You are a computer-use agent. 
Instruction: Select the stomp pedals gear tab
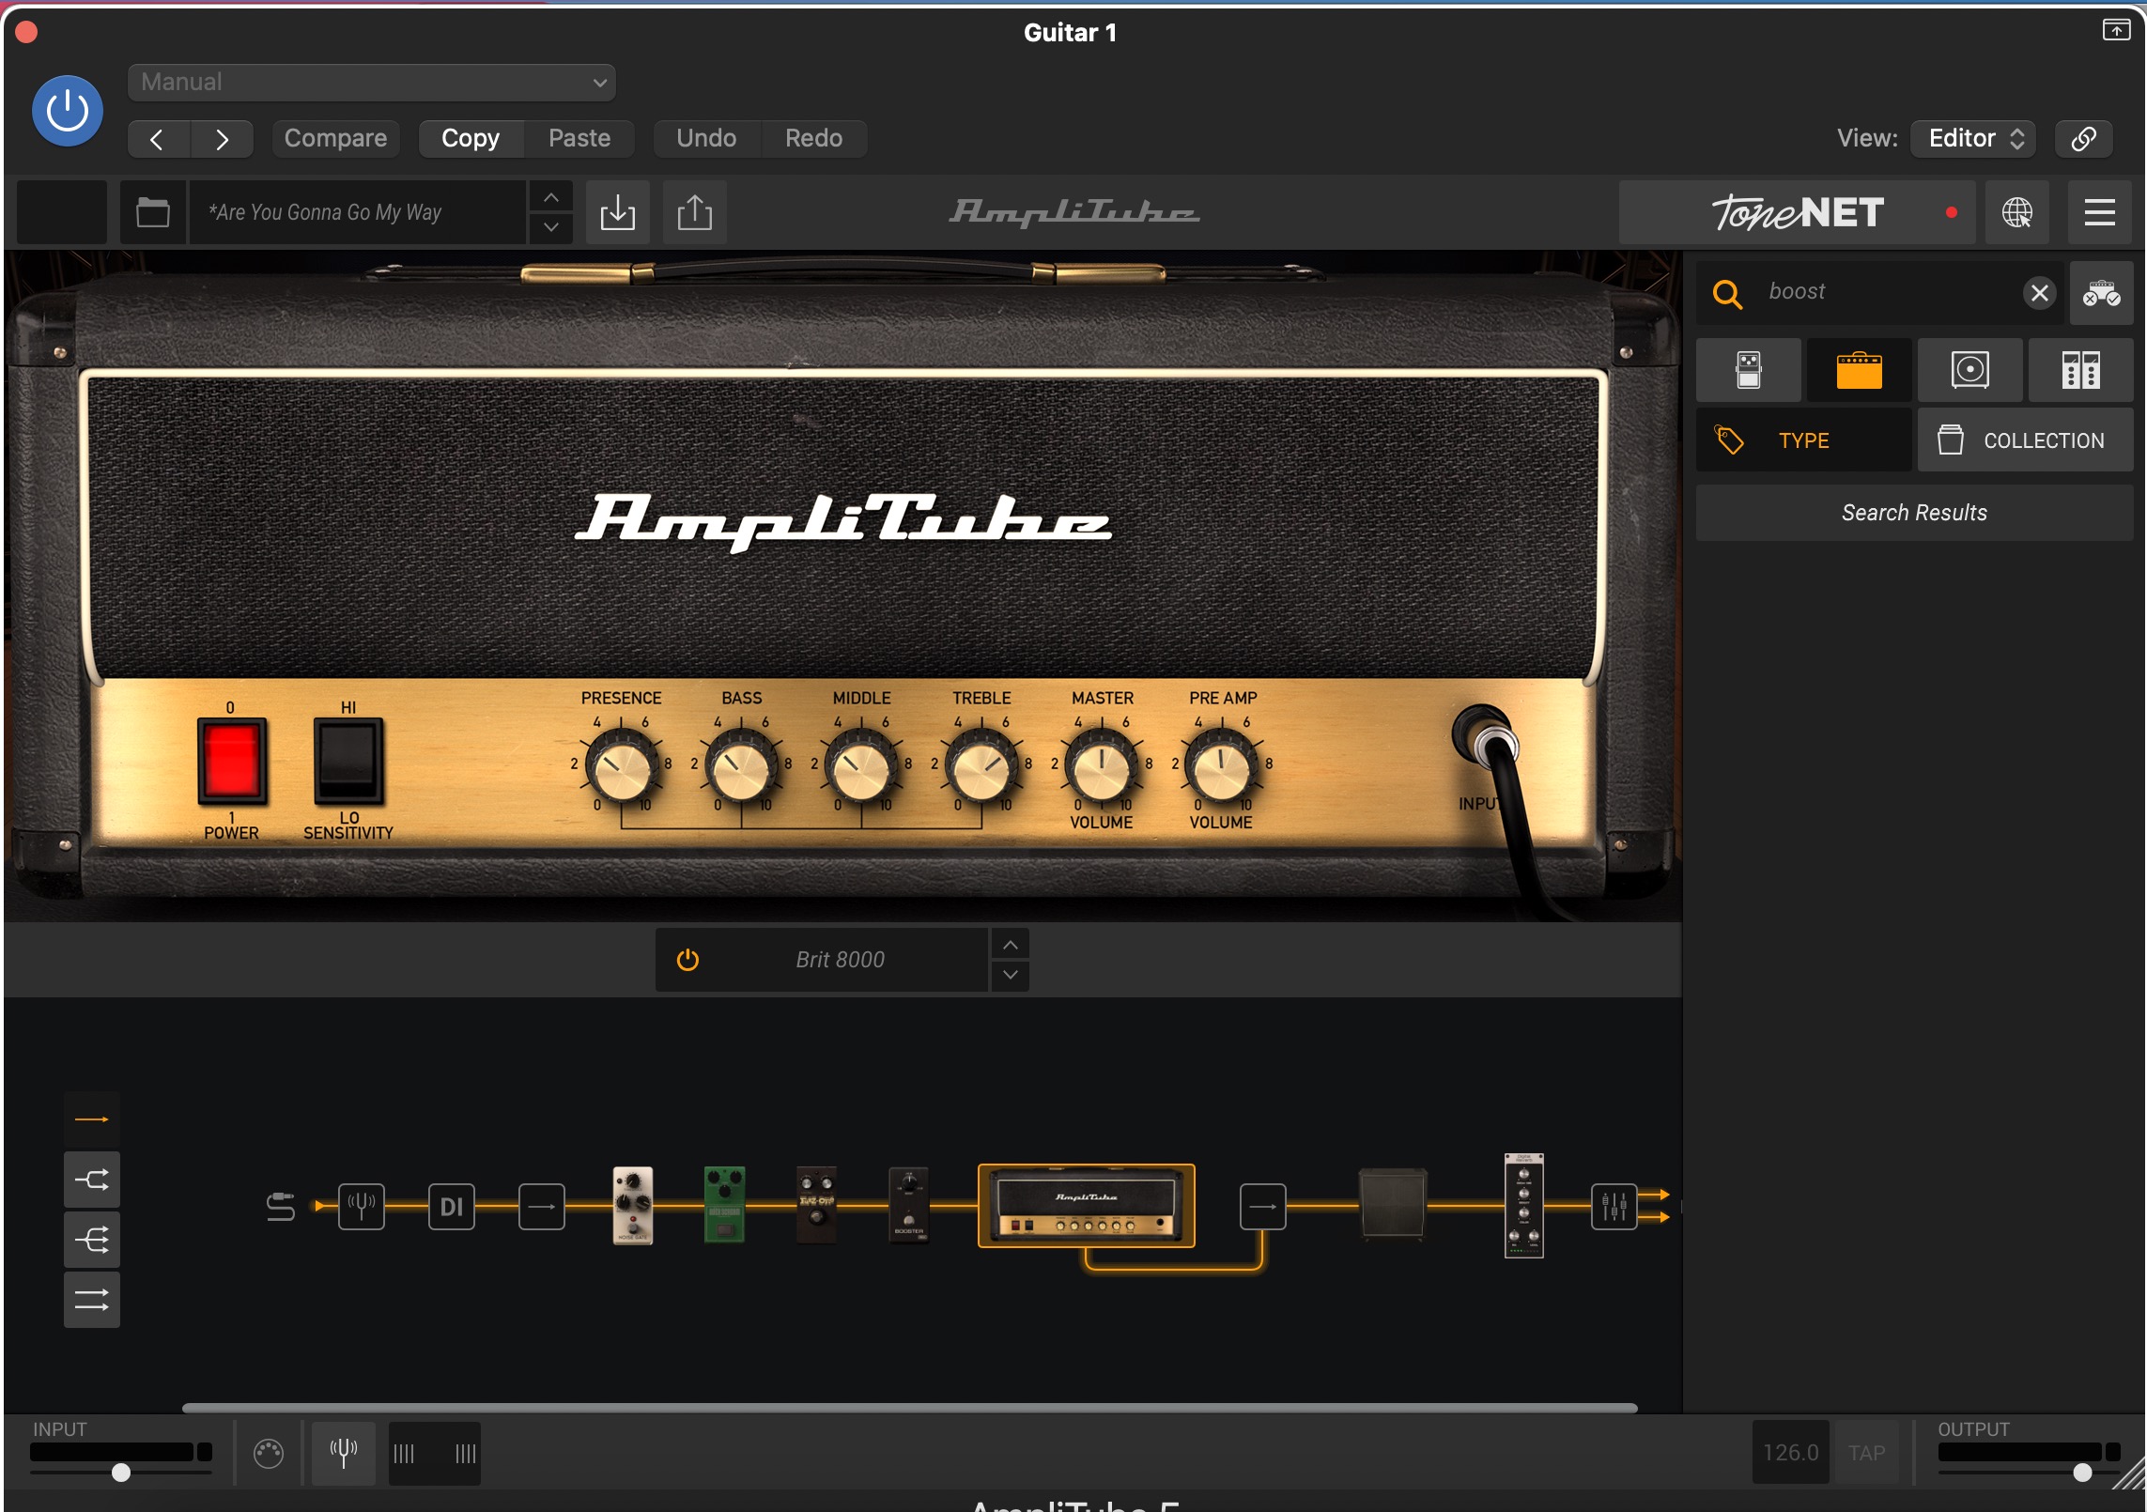(1749, 370)
